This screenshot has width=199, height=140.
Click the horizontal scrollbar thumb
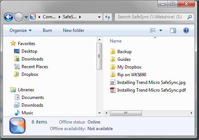126,113
